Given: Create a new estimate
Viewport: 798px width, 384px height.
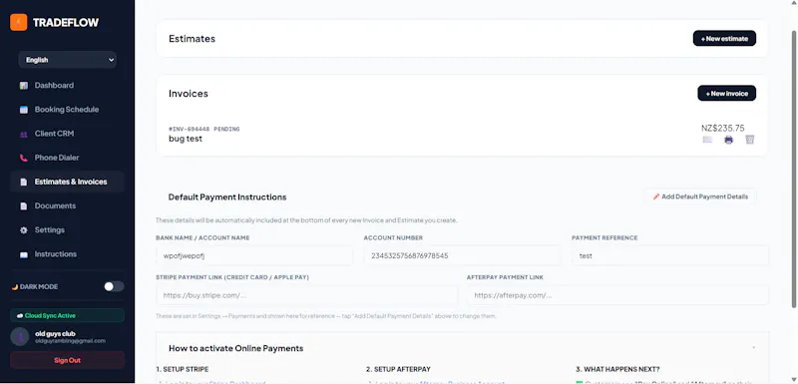Looking at the screenshot, I should pyautogui.click(x=724, y=38).
